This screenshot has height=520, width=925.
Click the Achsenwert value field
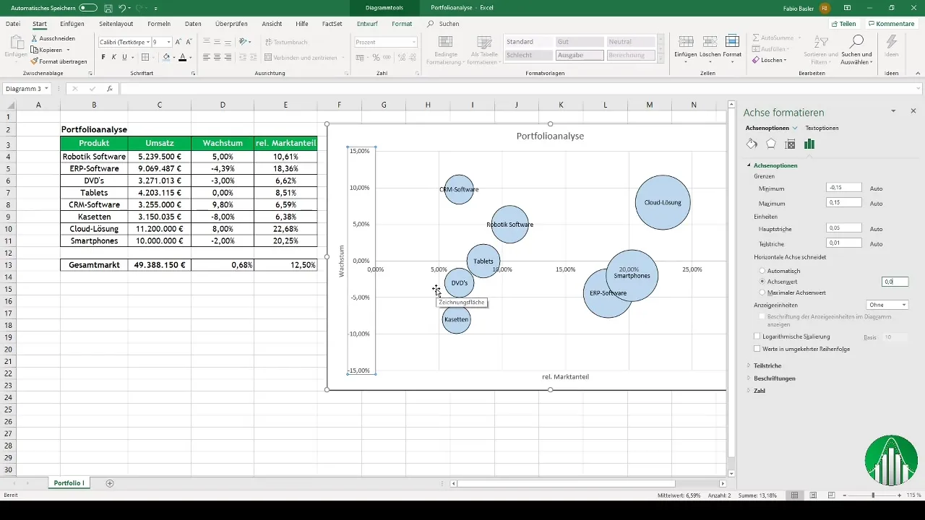pos(895,282)
